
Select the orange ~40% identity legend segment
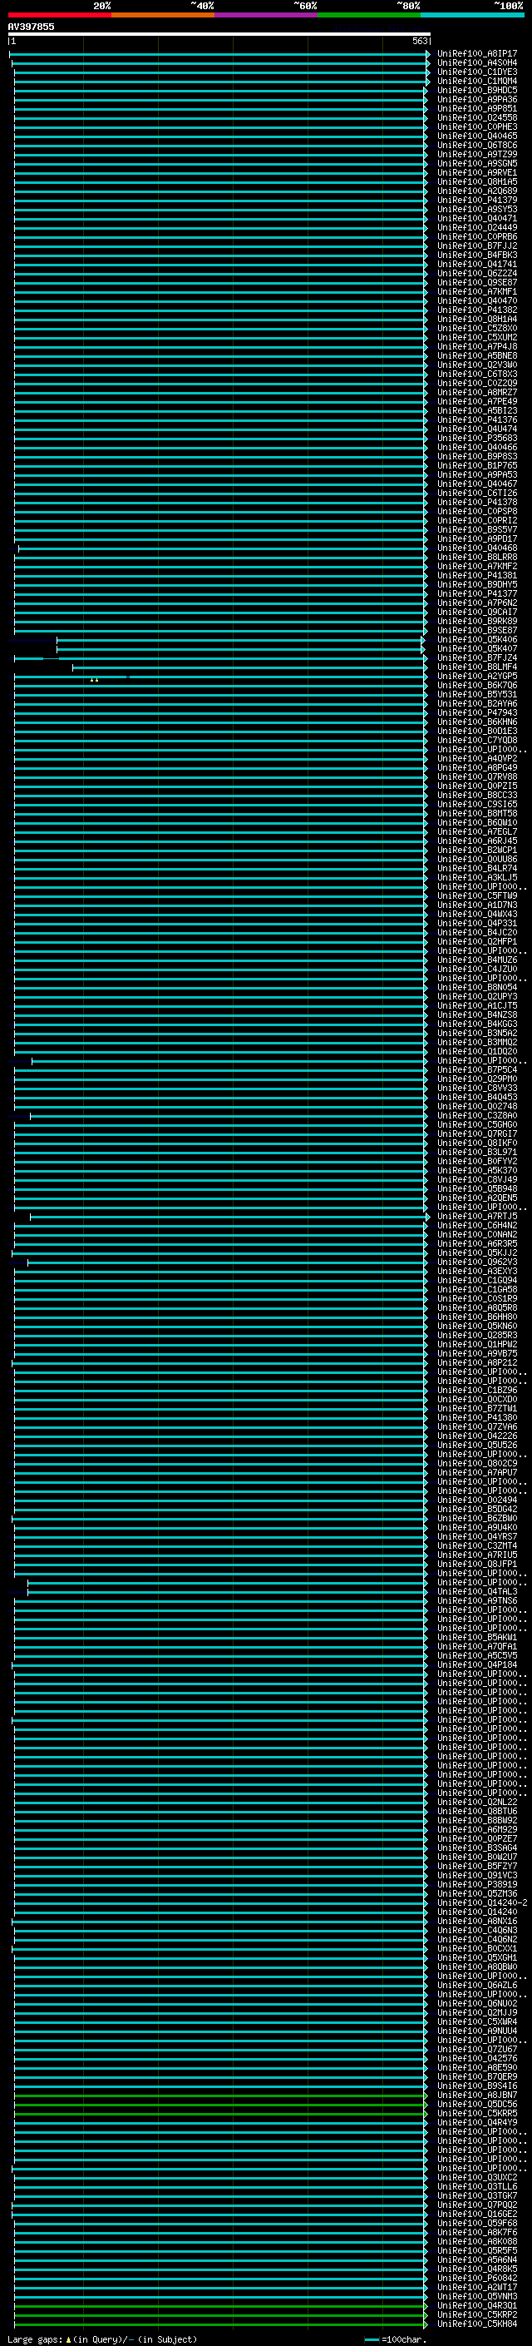pos(163,15)
